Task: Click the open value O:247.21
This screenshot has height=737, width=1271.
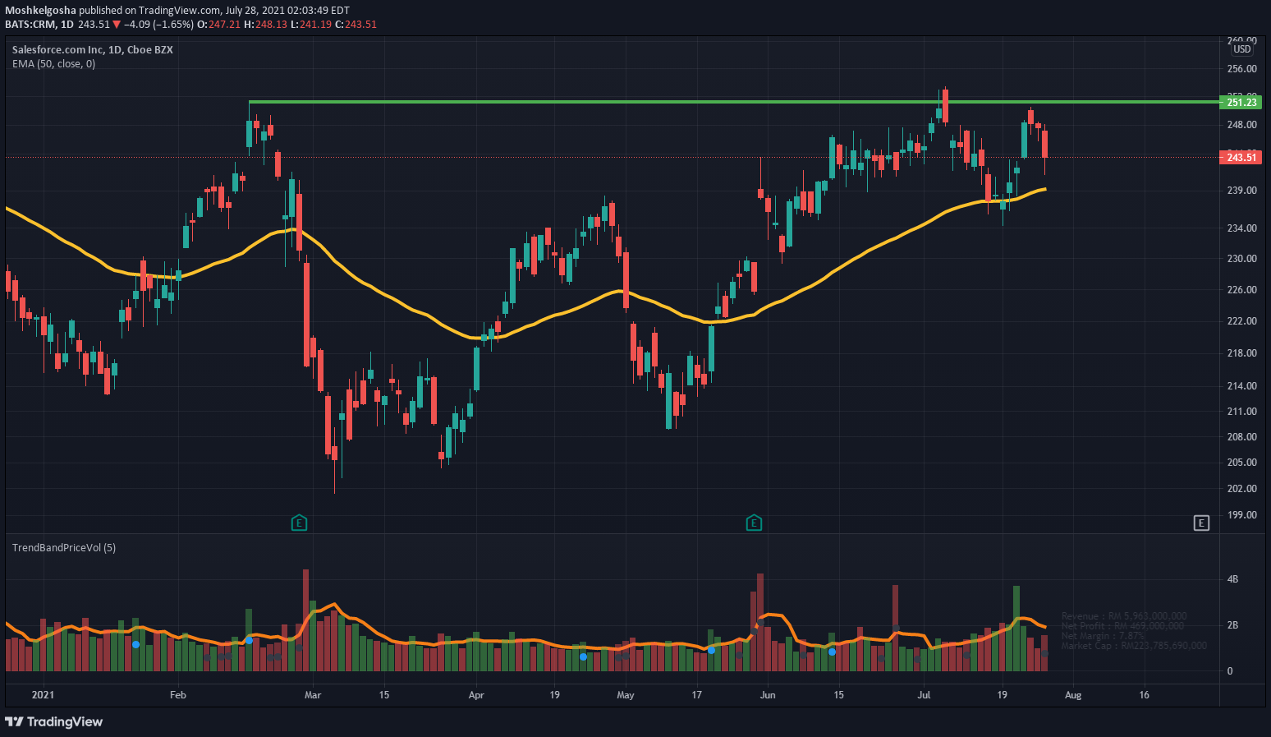Action: tap(219, 24)
